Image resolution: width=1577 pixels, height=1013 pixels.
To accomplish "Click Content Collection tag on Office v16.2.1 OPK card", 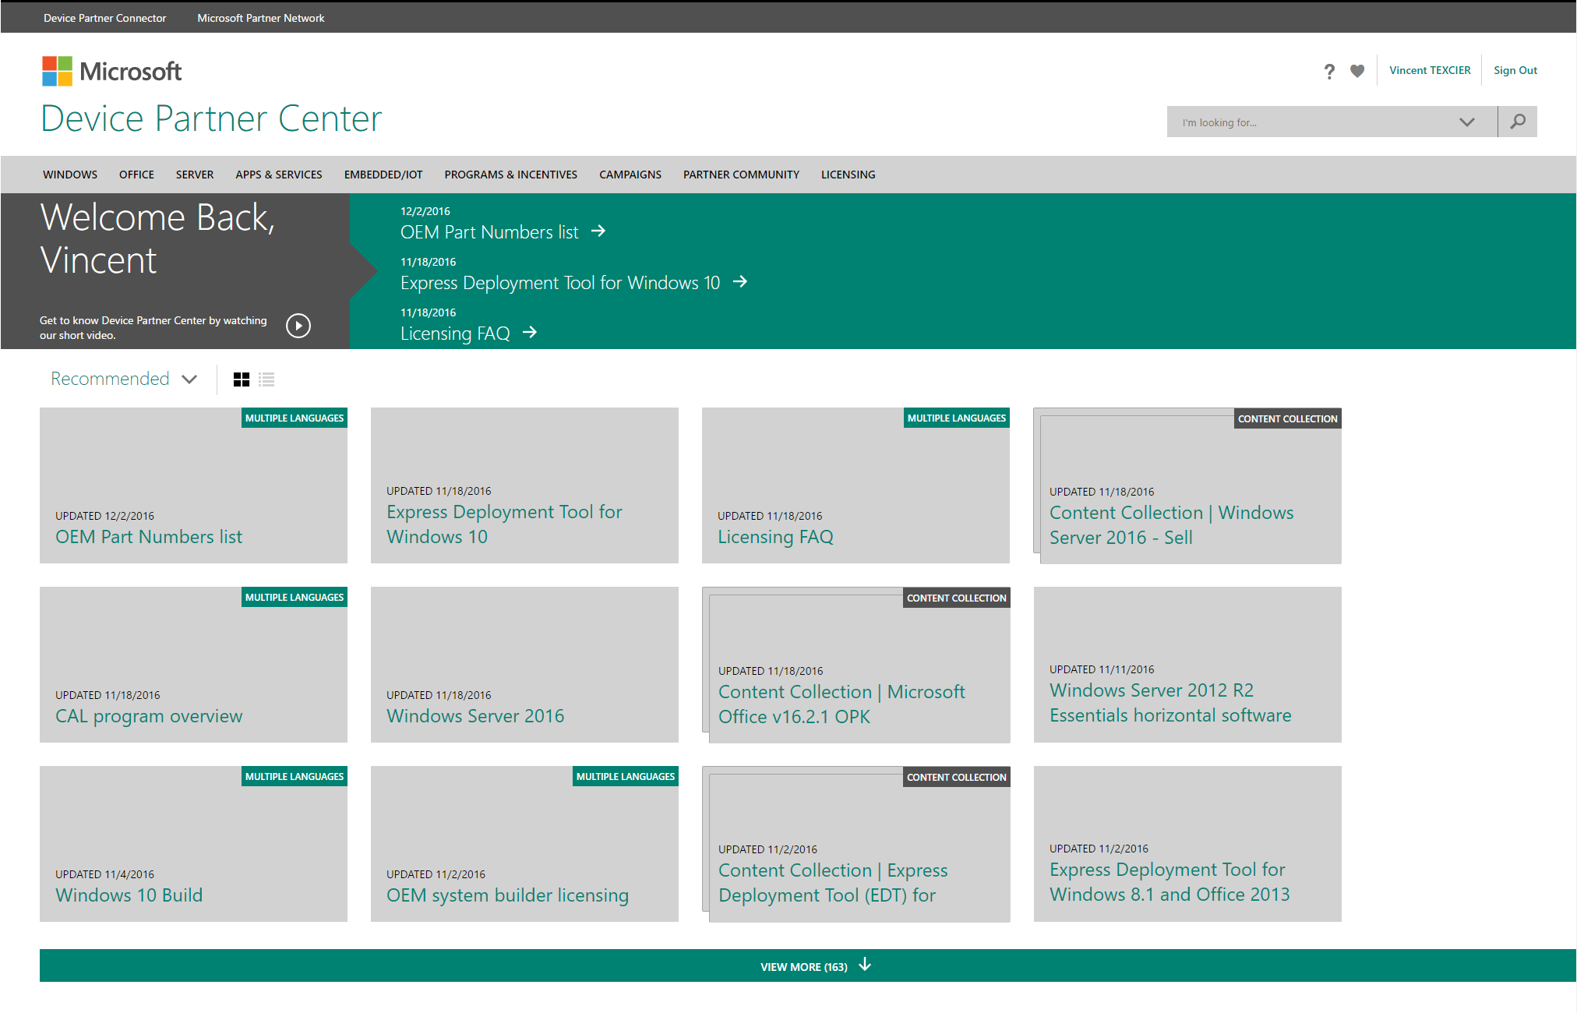I will point(957,598).
